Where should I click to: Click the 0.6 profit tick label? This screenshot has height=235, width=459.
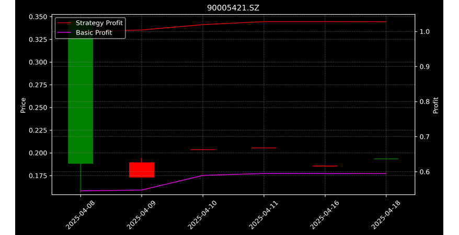point(424,172)
